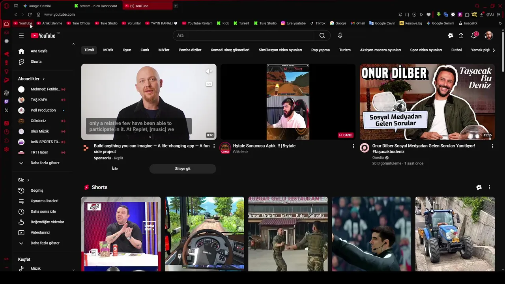Select the Canlı filter chip

click(x=145, y=50)
